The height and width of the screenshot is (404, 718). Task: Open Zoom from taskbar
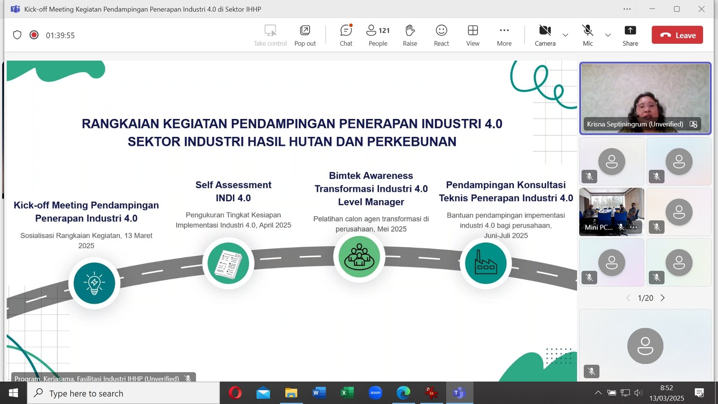click(x=375, y=393)
